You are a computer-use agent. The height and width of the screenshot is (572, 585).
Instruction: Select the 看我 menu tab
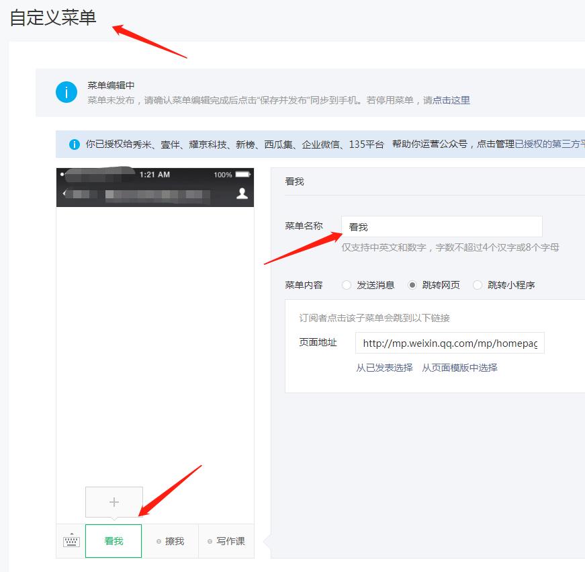114,540
